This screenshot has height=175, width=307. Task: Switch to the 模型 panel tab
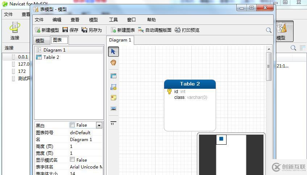(x=42, y=40)
